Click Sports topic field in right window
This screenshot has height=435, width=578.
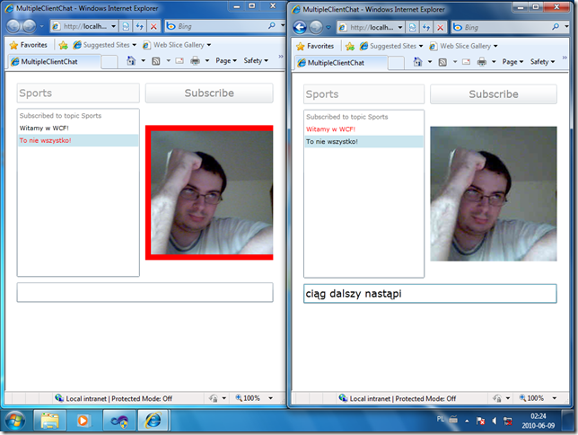[x=363, y=94]
